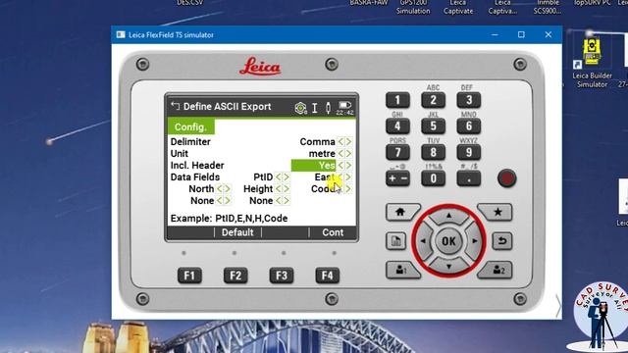Click keypad number 5 JKL
The width and height of the screenshot is (628, 353).
pos(433,126)
